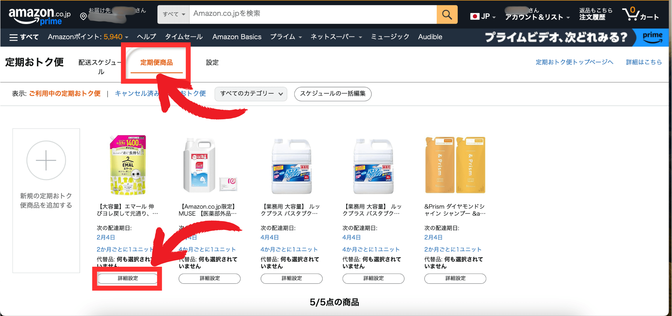
Task: Click the Amazon.co.jp search field
Action: coord(313,14)
